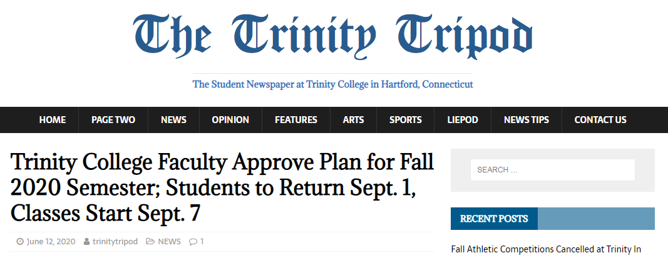Open the trinitytripod author link

pyautogui.click(x=115, y=242)
